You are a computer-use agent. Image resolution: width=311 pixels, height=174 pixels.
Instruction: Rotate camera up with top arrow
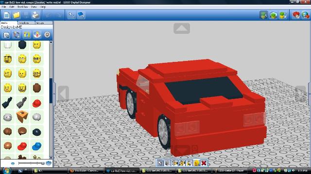tap(182, 29)
